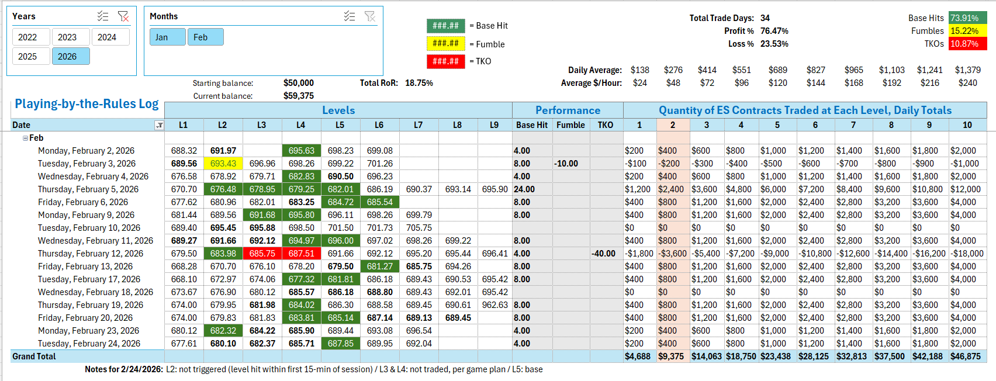Toggle multi-select in Months slicer
Screen dimensions: 996x381
350,16
